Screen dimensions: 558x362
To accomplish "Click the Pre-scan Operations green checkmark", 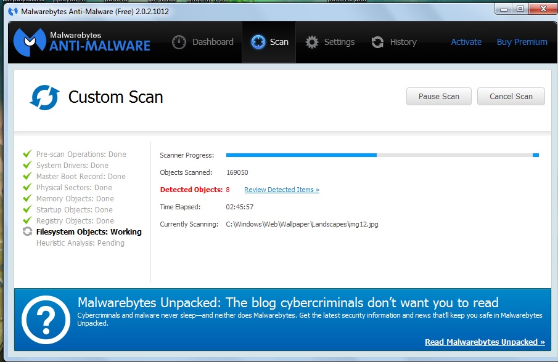I will (x=27, y=154).
